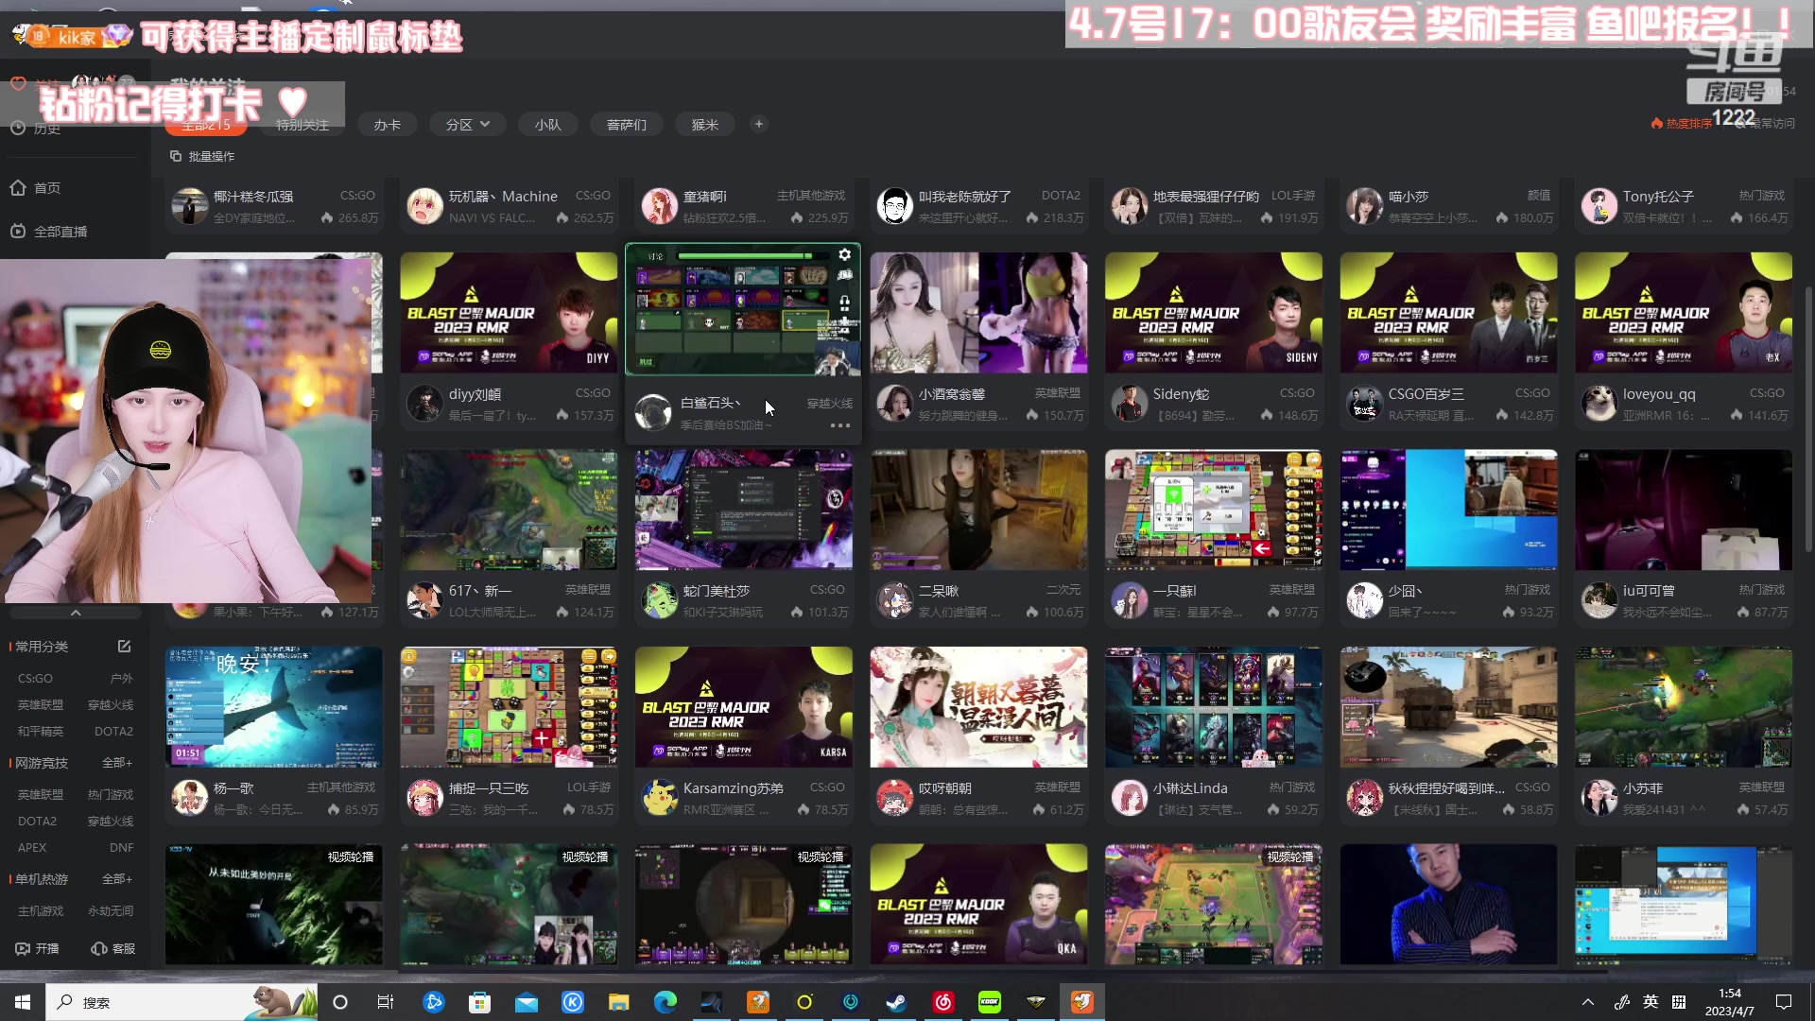Expand the 分区 dropdown filter
The width and height of the screenshot is (1815, 1021).
[468, 125]
